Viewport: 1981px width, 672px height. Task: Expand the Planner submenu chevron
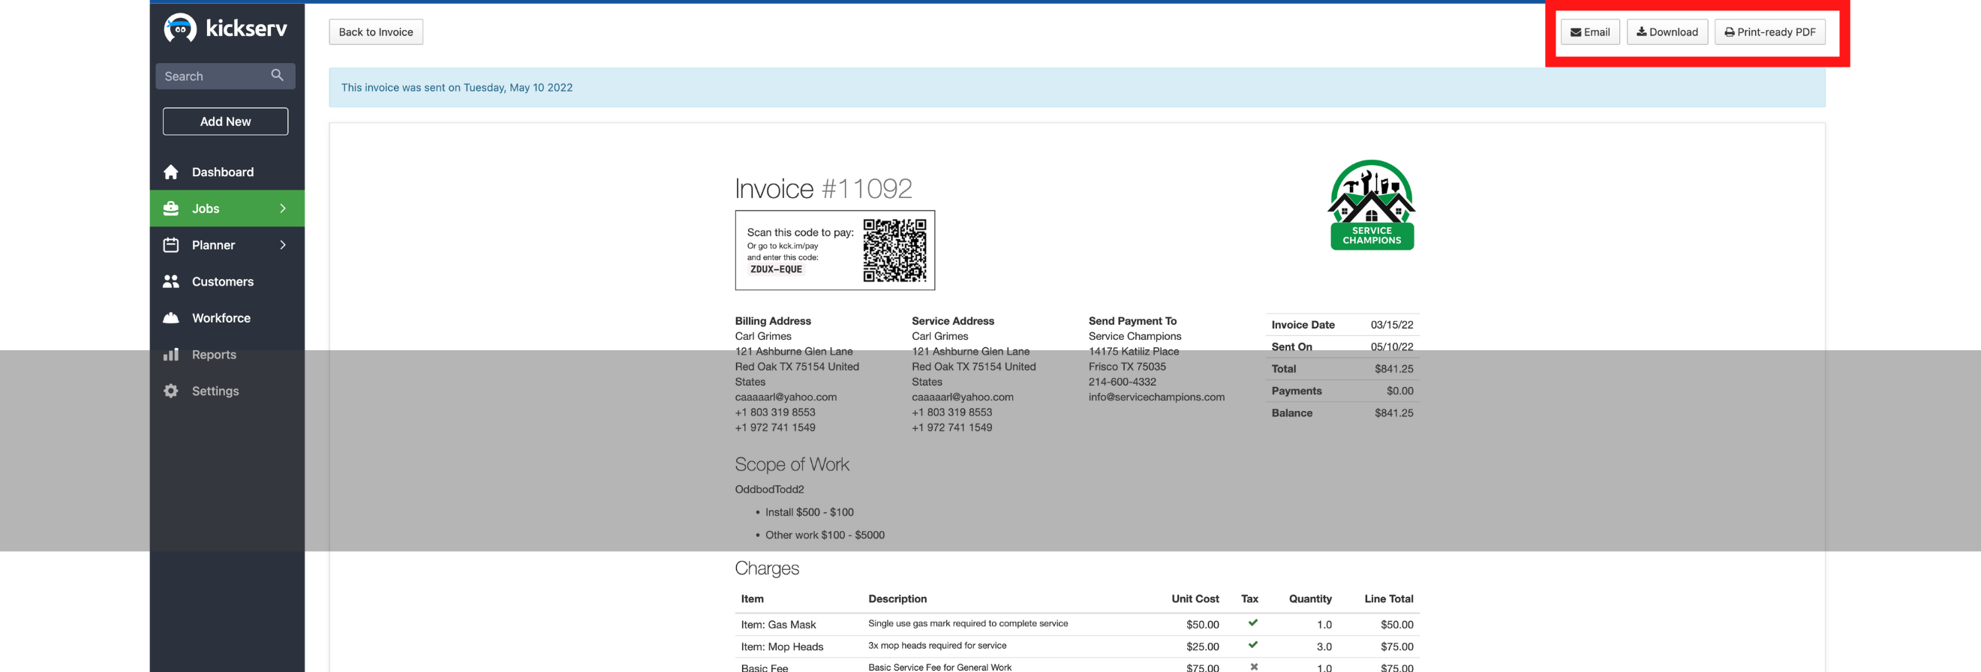[283, 245]
